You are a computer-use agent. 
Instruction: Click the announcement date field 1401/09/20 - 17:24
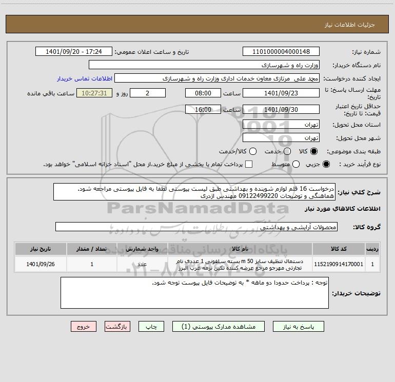74,51
